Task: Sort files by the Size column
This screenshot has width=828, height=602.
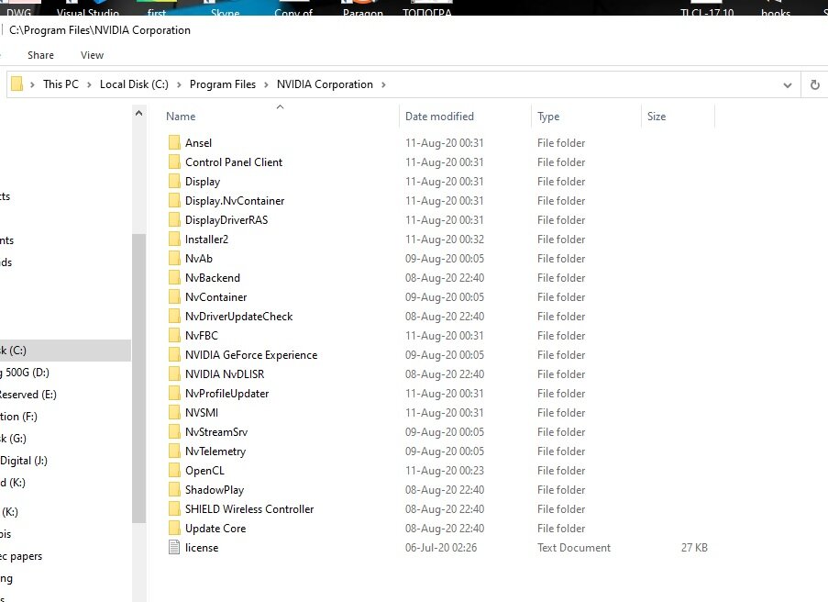Action: point(657,117)
